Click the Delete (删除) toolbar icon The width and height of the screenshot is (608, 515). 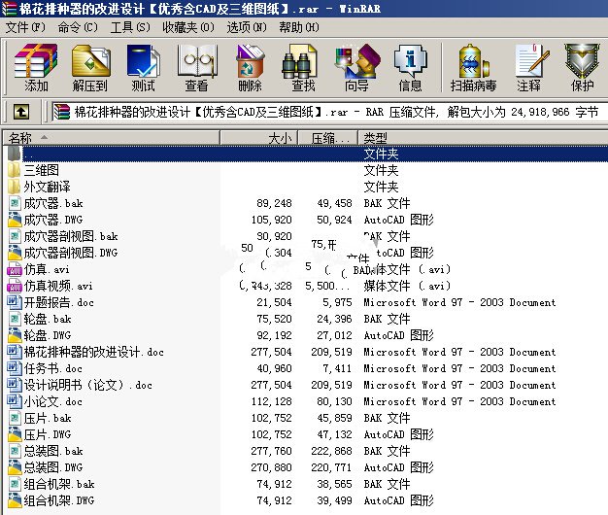pos(250,67)
